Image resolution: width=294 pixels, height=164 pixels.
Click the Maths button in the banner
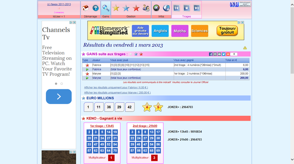[x=180, y=31]
